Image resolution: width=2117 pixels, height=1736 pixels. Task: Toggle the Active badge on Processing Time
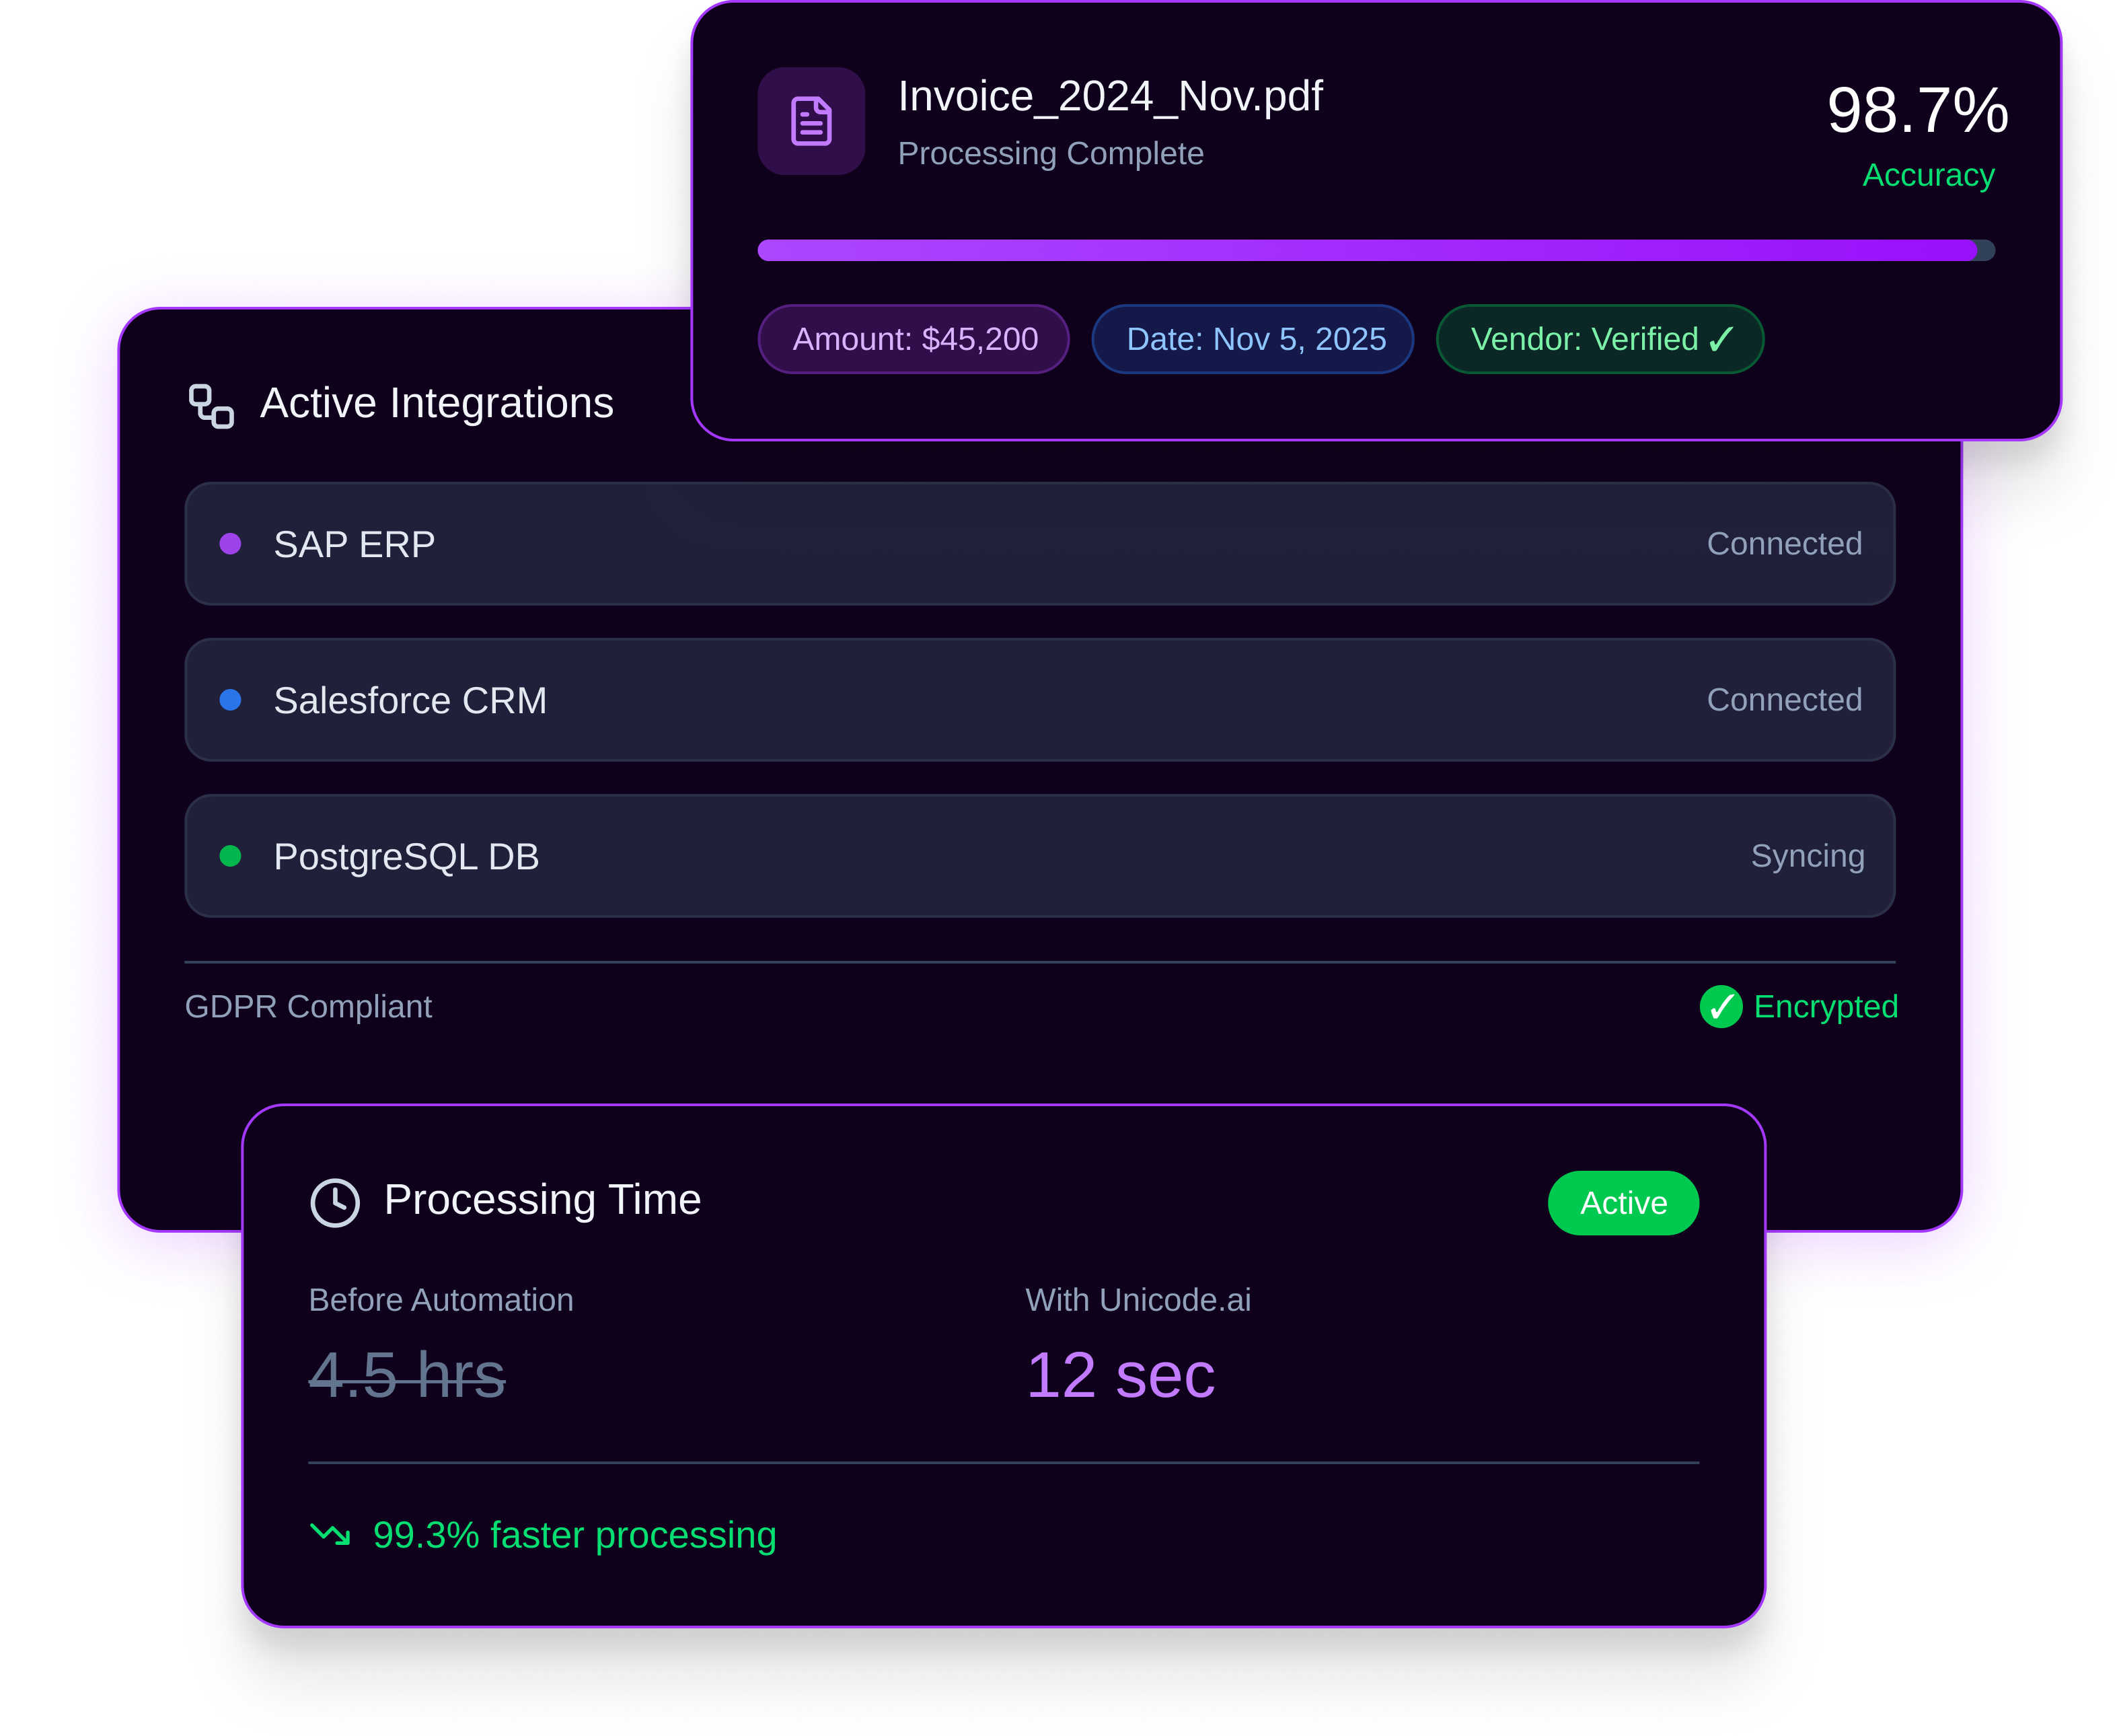[1623, 1202]
